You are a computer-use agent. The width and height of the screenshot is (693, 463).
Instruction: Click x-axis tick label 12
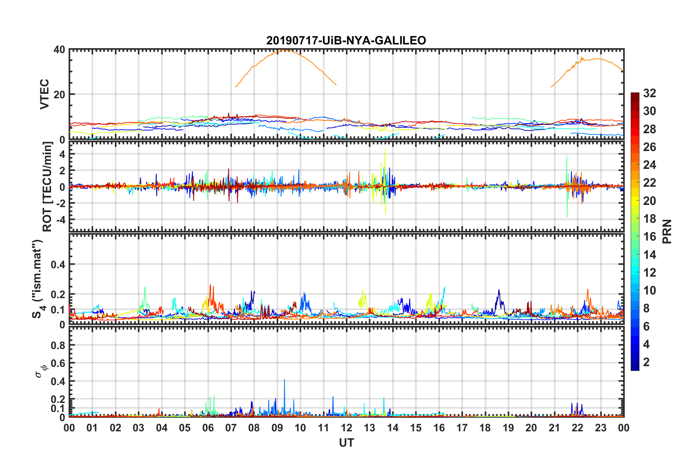[x=346, y=428]
